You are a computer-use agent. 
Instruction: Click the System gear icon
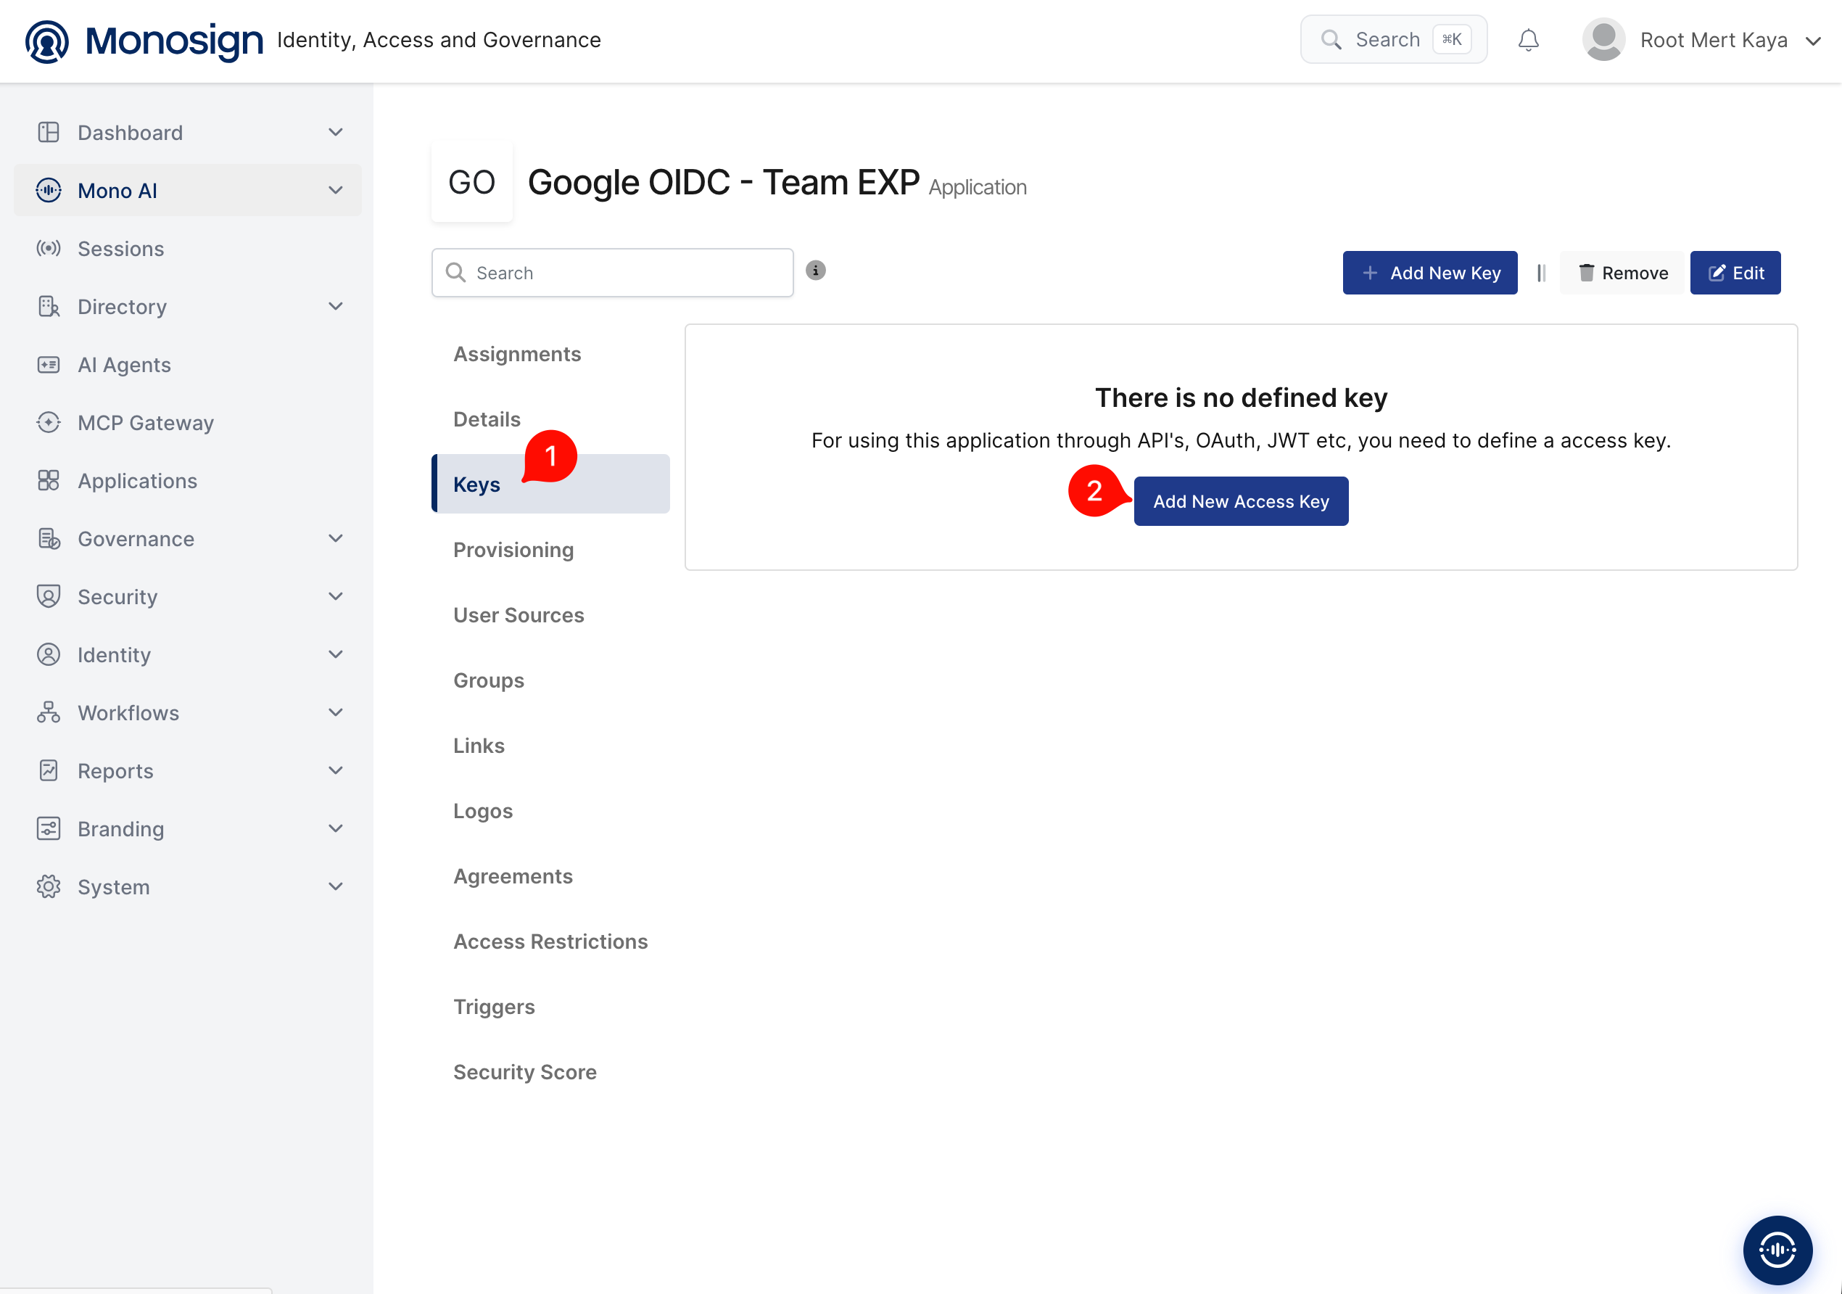[x=48, y=887]
